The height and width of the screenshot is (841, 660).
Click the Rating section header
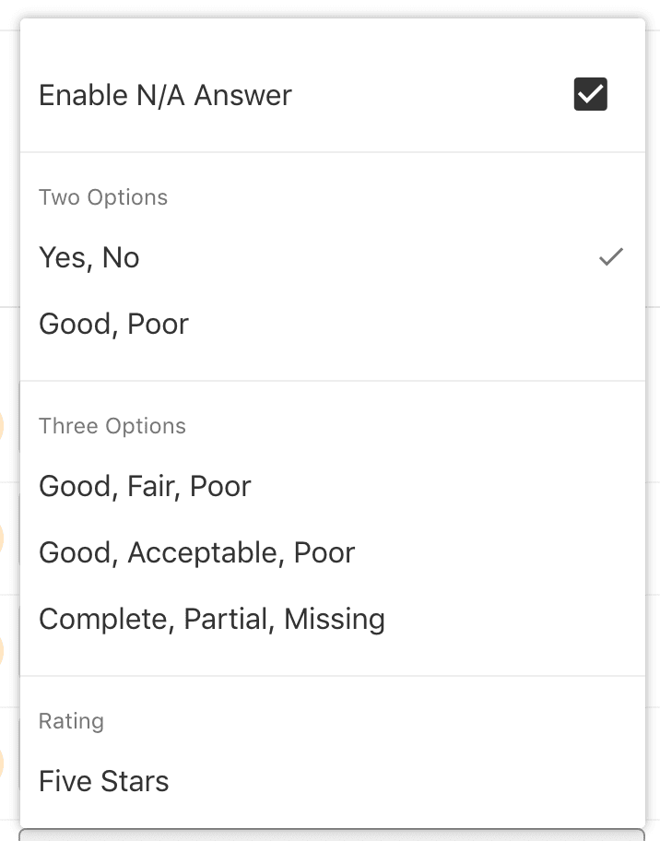(x=71, y=721)
